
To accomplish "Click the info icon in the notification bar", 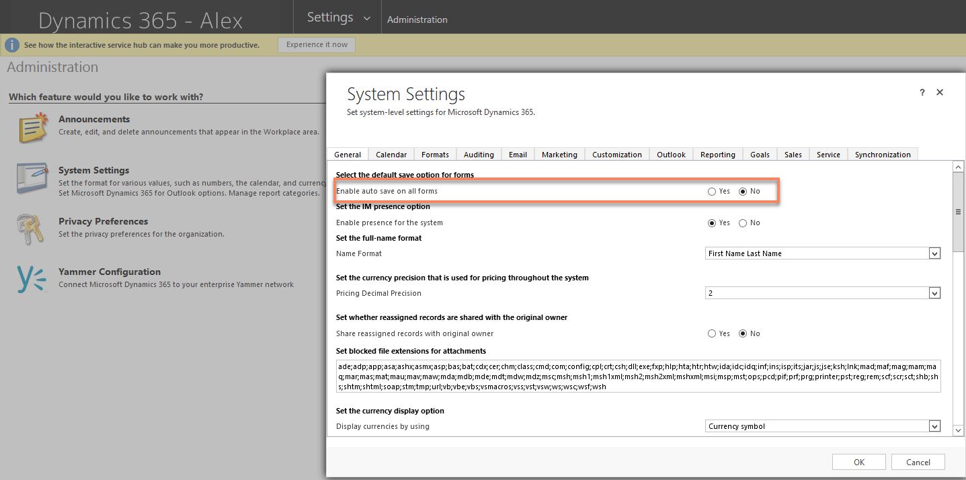I will coord(11,44).
